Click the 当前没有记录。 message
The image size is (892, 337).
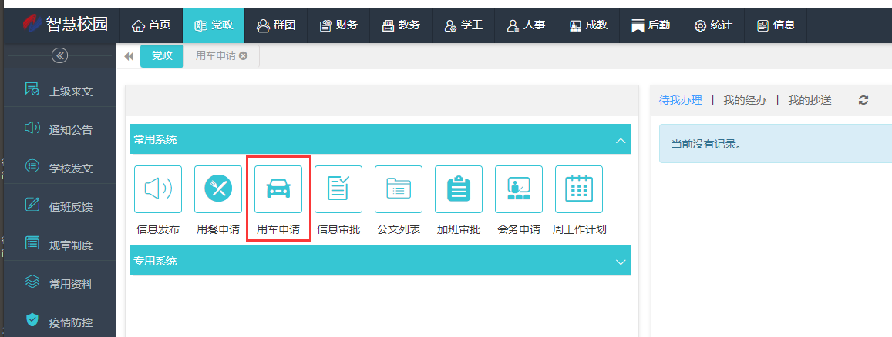coord(706,144)
